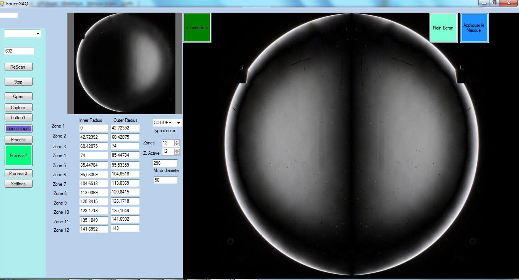The image size is (519, 280).
Task: Focus Zone 10 Outer Radius field
Action: click(125, 211)
